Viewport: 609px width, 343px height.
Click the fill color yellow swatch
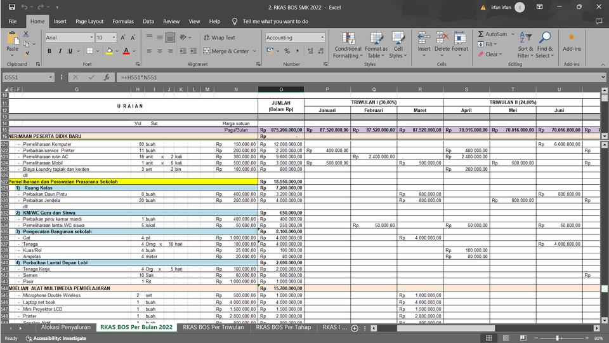coord(109,51)
